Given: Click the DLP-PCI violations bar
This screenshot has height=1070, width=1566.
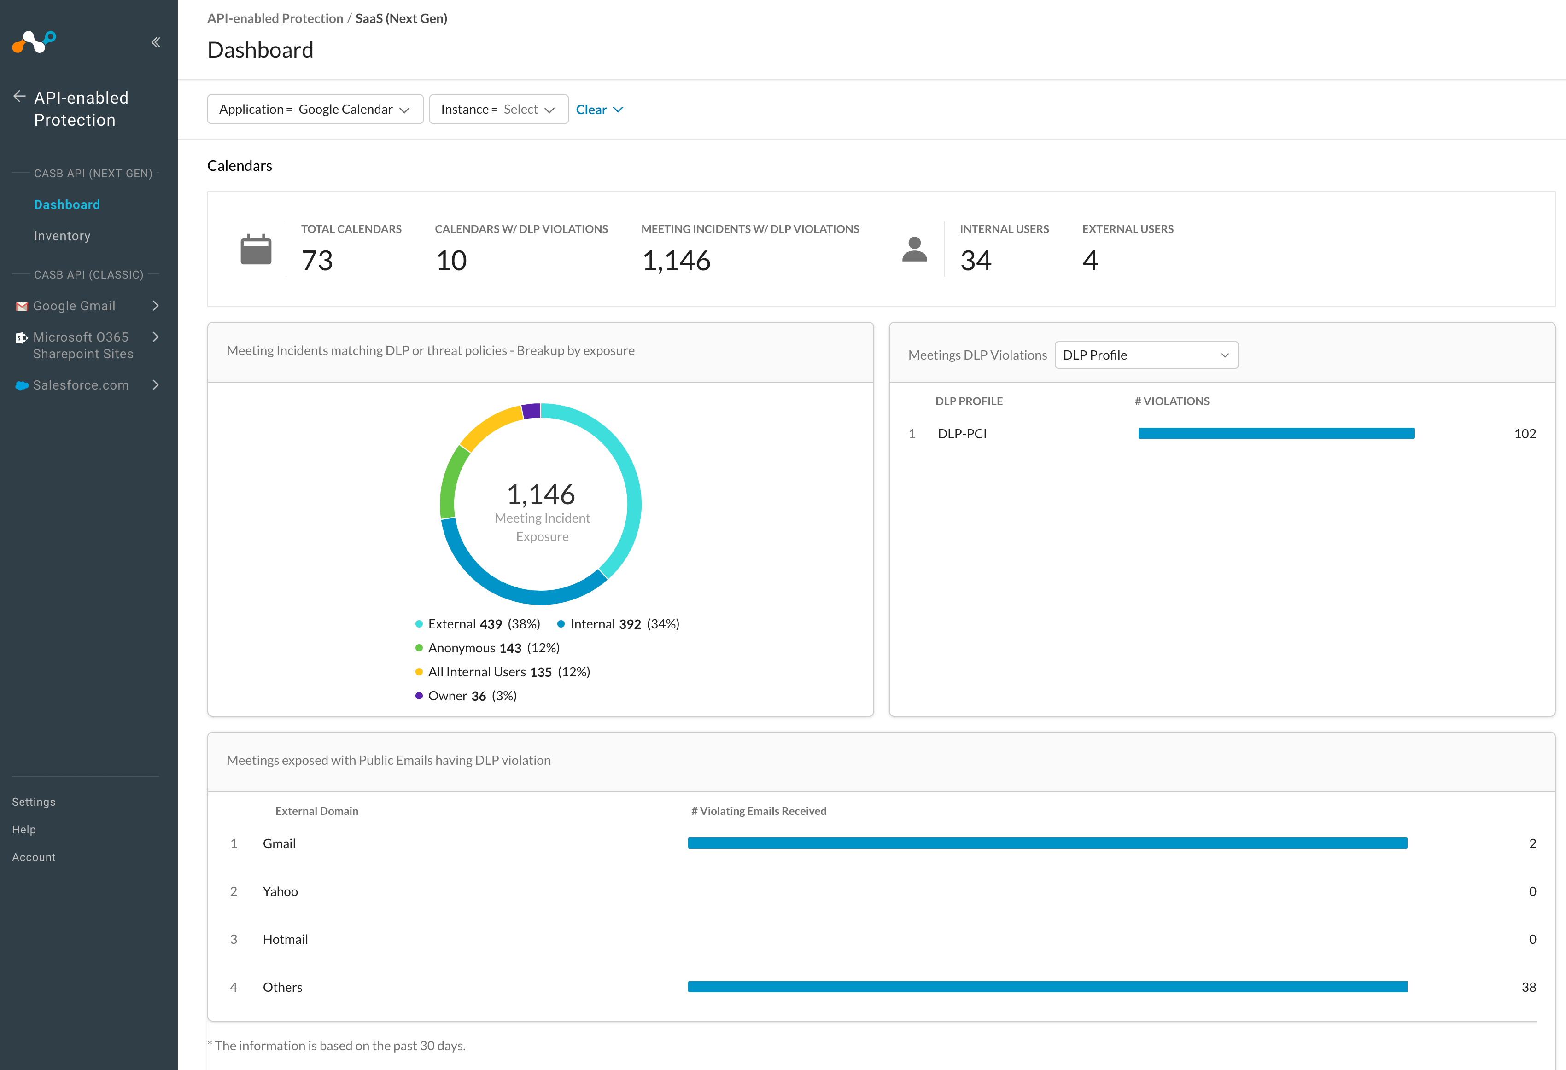Looking at the screenshot, I should click(x=1275, y=434).
